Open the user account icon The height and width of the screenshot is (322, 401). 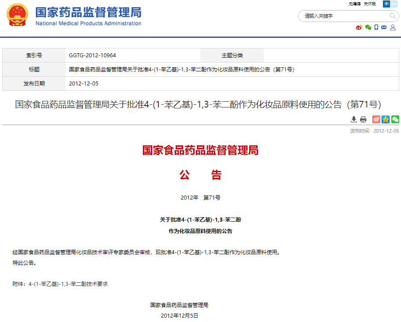(x=393, y=27)
